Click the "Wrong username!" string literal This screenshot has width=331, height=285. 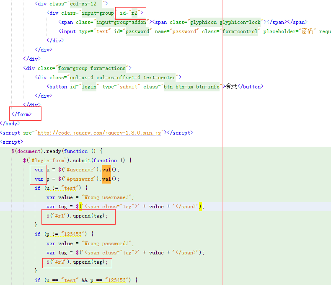(x=106, y=197)
